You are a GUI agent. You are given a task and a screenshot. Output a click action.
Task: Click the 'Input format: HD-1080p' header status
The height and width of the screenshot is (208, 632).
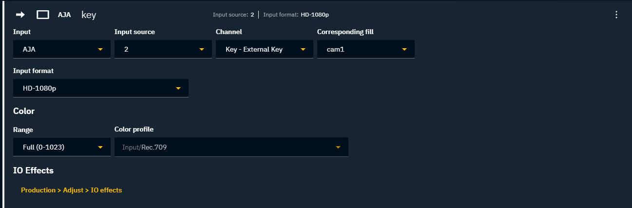296,15
